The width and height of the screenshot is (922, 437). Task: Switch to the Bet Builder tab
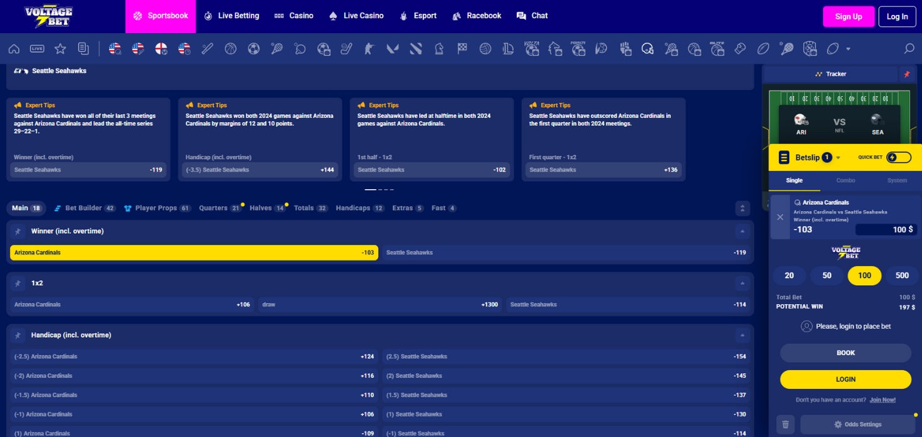(x=85, y=209)
